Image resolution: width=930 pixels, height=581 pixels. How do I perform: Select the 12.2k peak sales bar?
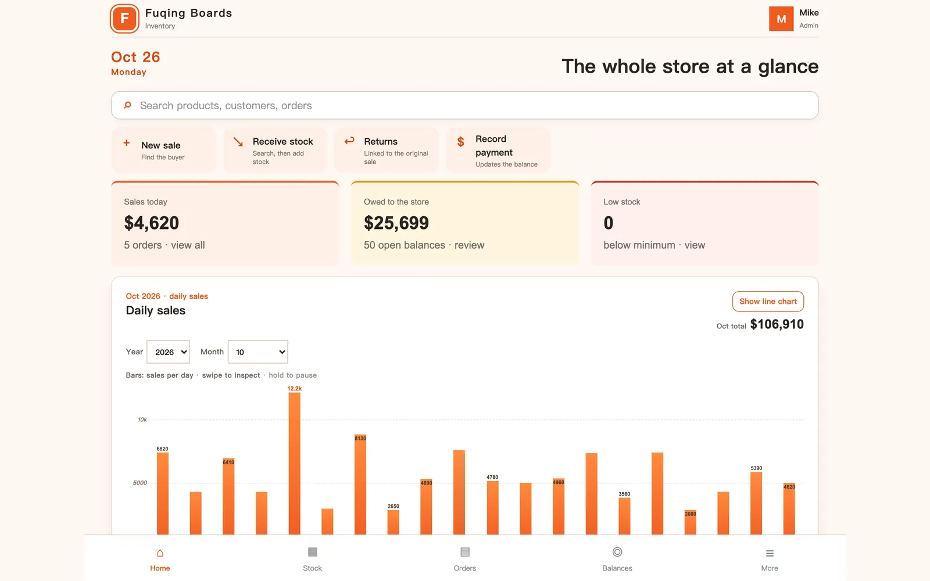[295, 463]
